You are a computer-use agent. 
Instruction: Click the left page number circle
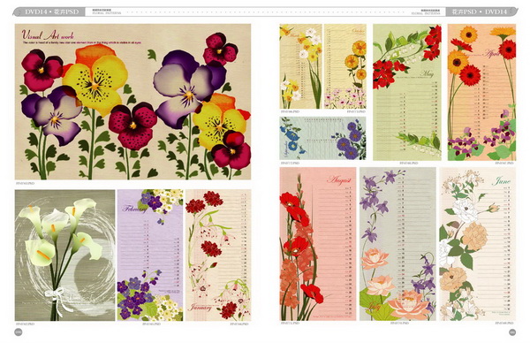click(19, 332)
